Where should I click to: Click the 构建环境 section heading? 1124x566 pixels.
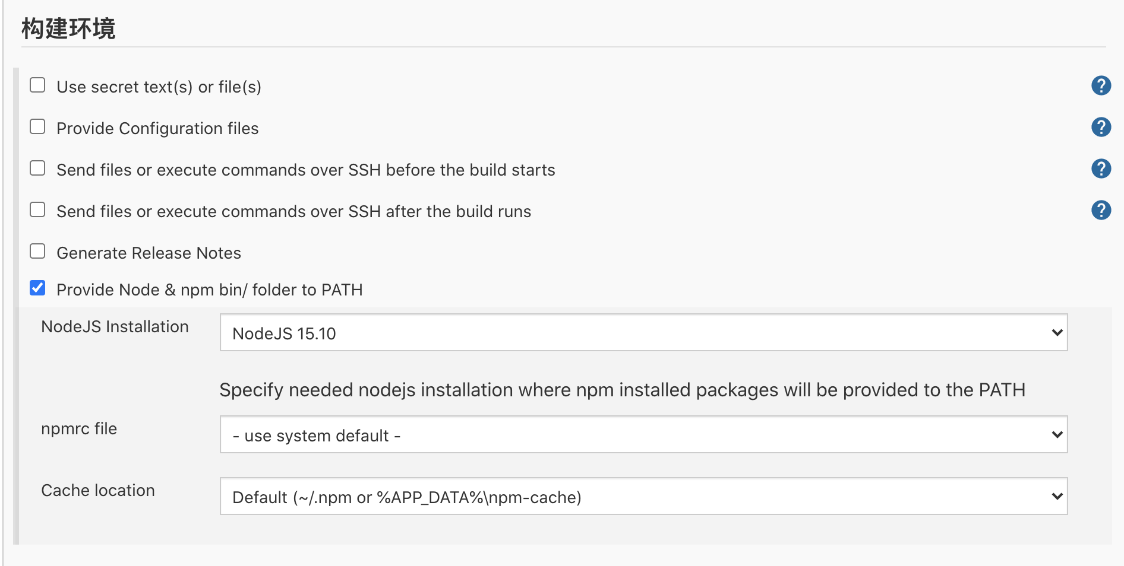coord(68,28)
